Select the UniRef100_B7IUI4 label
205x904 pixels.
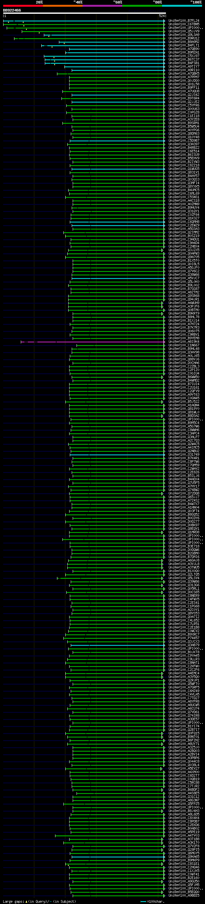point(184,384)
